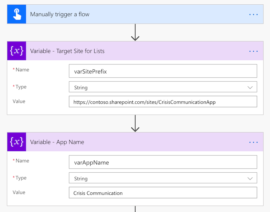
Task: Click the Value label in Target Site card
Action: click(x=19, y=101)
